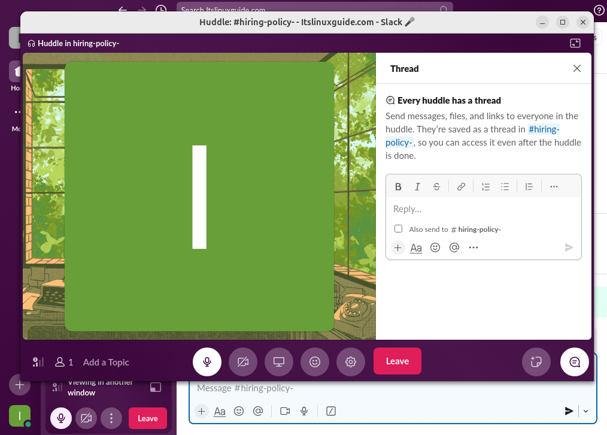Viewport: 607px width, 435px height.
Task: Show more formatting options ellipsis
Action: (x=554, y=187)
